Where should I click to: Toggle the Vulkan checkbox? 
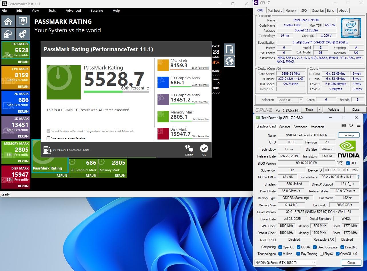(x=280, y=254)
